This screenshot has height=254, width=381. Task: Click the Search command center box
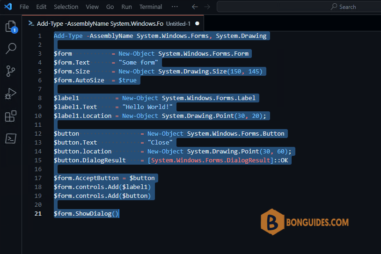point(299,7)
